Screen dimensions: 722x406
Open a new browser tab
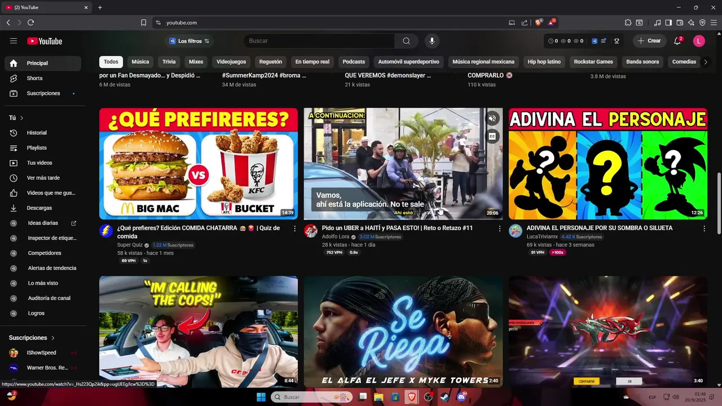pyautogui.click(x=100, y=7)
